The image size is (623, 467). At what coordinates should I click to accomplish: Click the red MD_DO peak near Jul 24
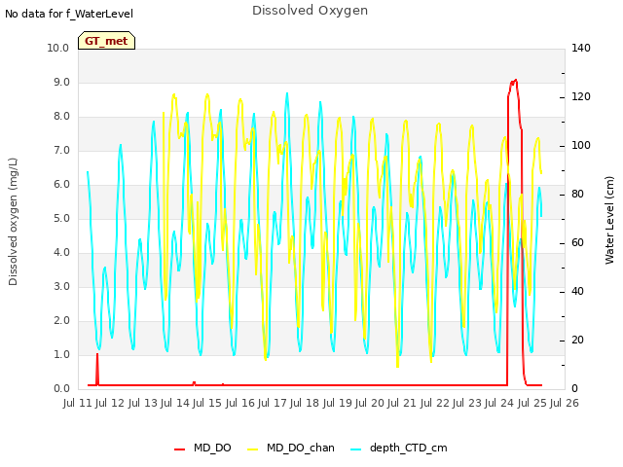[x=515, y=82]
